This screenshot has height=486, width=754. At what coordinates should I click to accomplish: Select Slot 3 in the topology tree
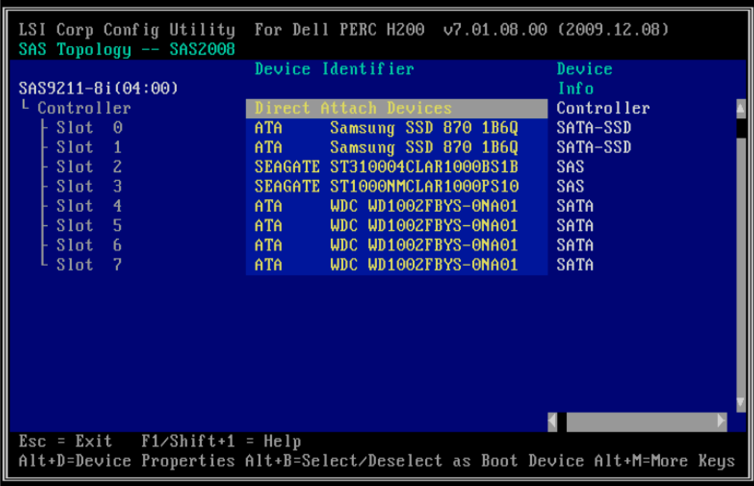click(89, 186)
